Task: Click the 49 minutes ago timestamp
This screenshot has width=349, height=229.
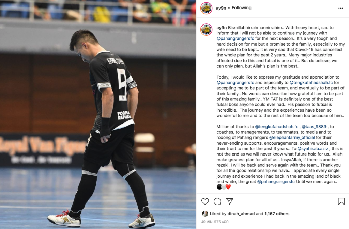Action: (215, 222)
